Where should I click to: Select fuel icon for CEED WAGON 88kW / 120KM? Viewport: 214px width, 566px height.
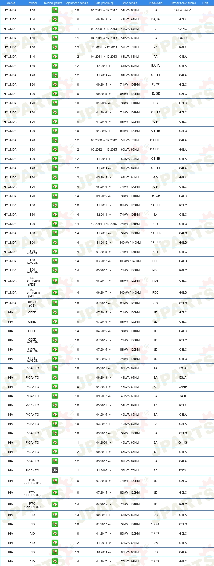(55, 350)
